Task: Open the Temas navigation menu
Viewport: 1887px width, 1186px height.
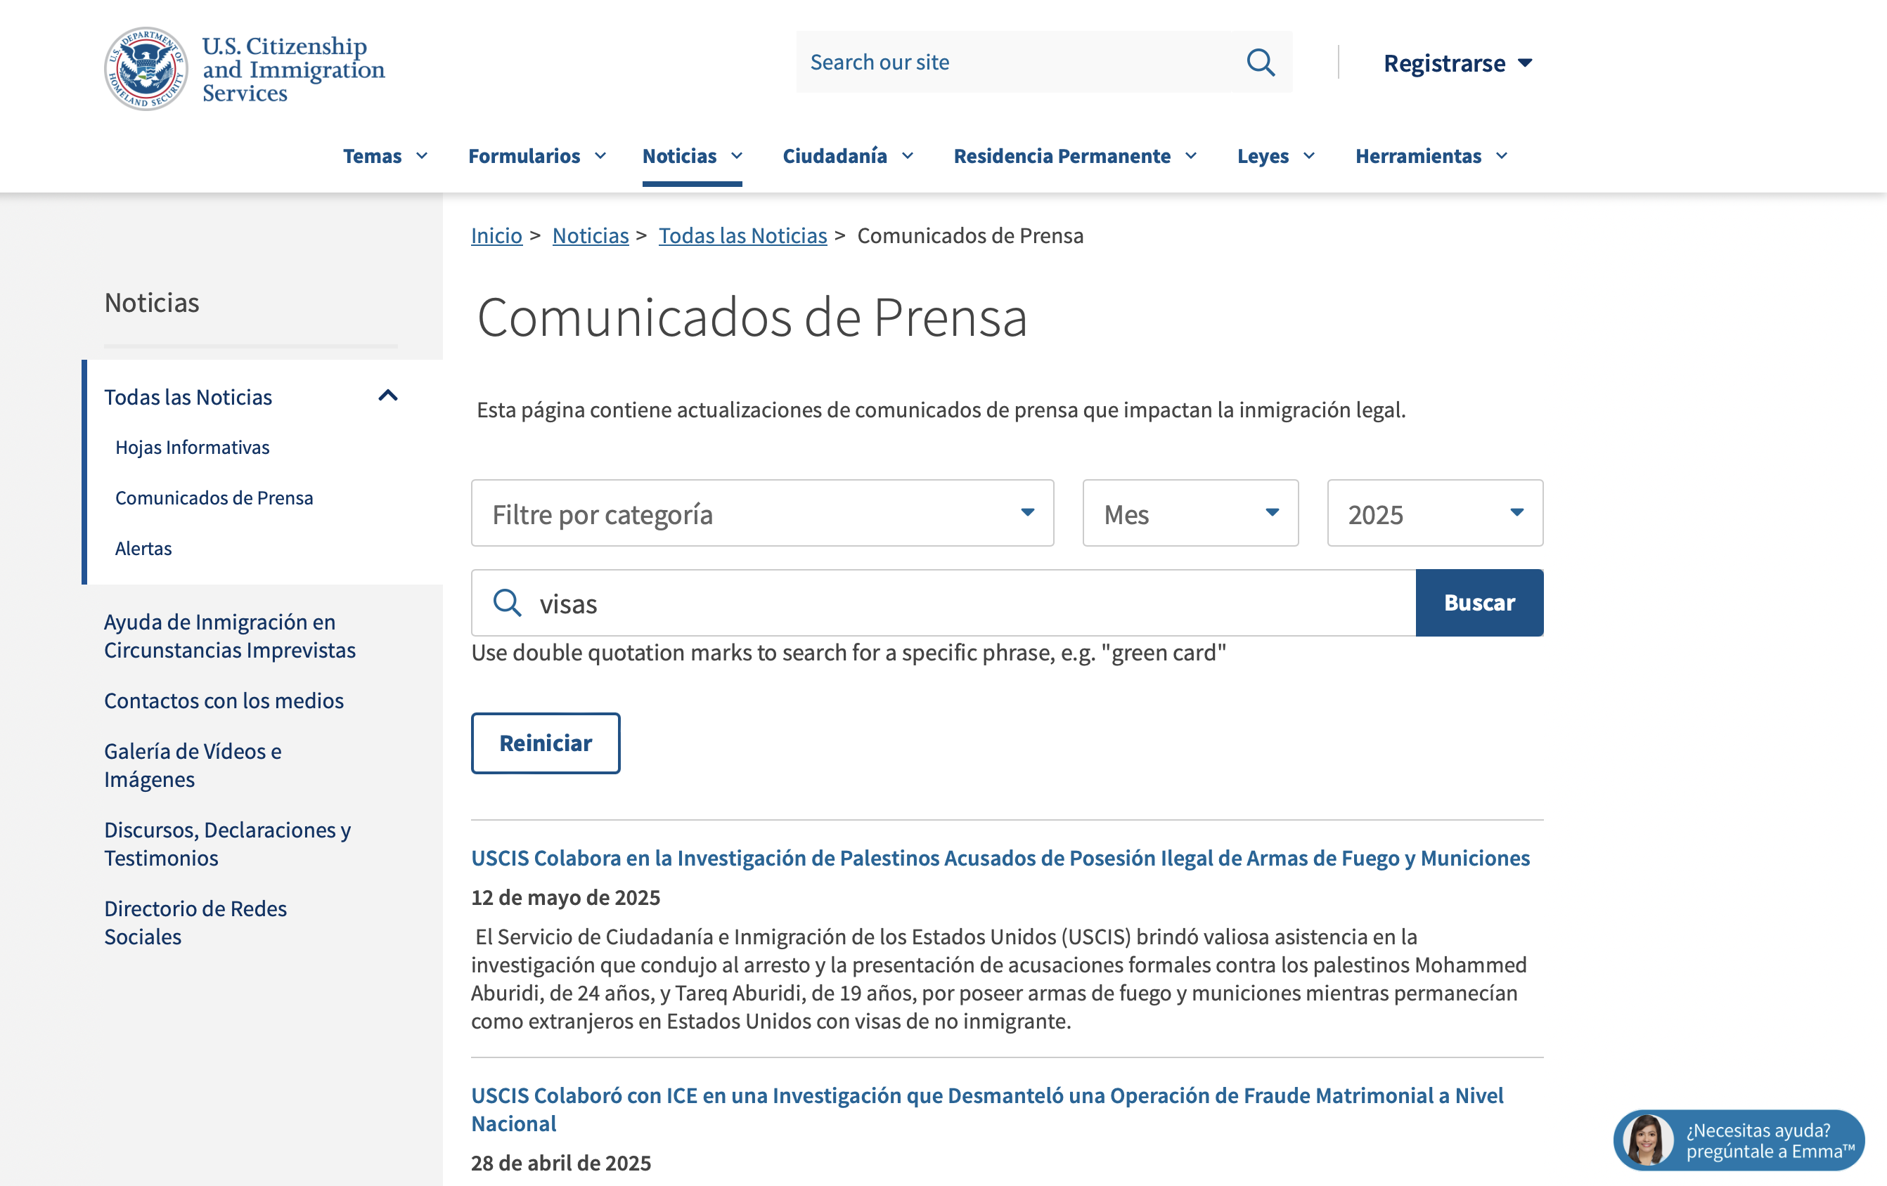Action: 385,156
